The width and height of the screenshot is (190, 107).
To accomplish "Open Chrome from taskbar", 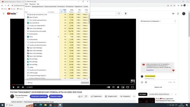I will (50, 105).
